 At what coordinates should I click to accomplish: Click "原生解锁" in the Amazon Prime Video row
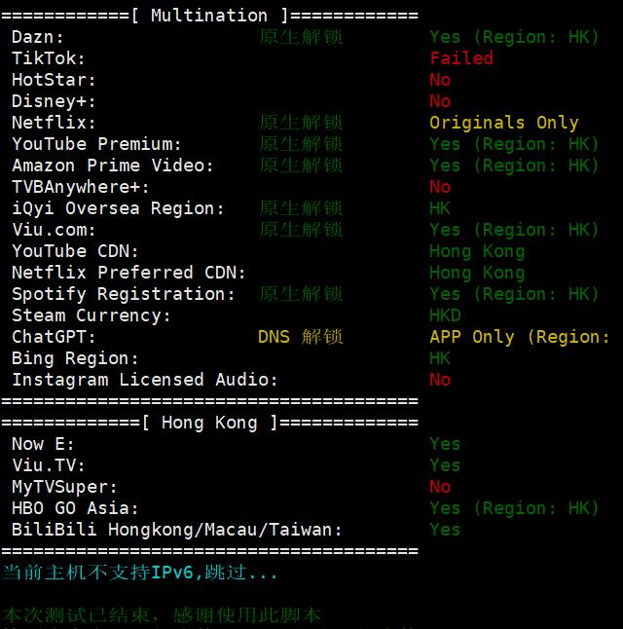pos(301,166)
